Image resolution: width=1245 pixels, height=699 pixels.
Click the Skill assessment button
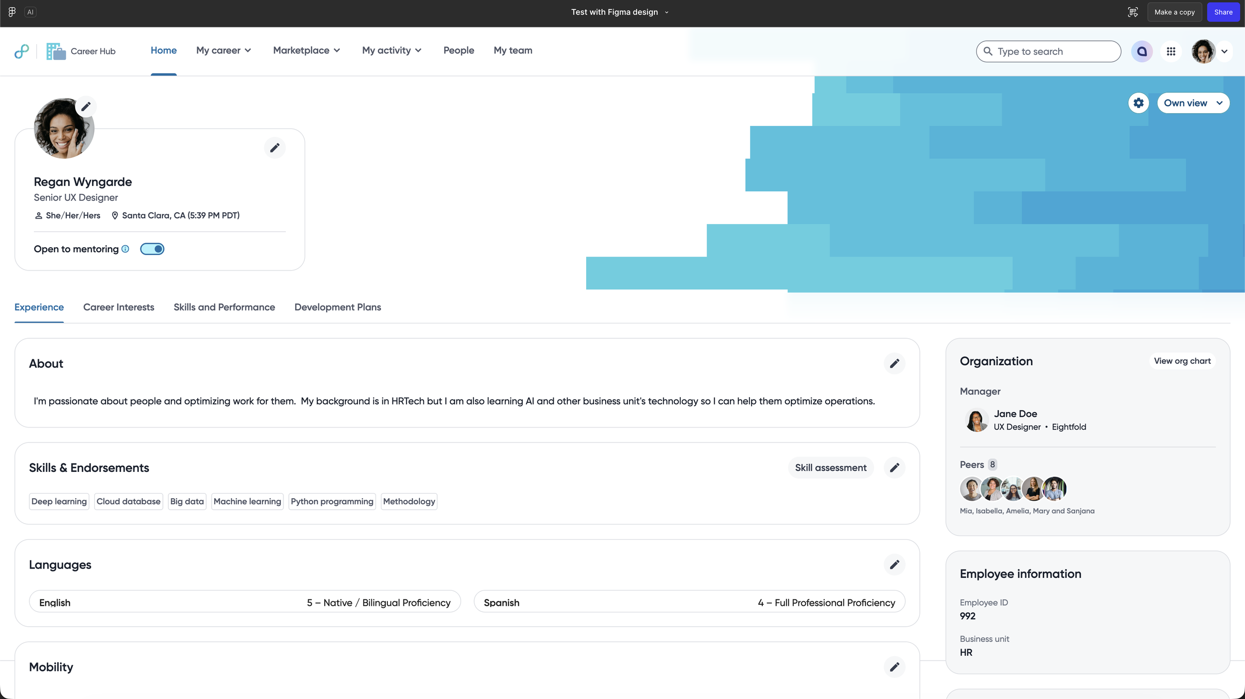pyautogui.click(x=830, y=468)
